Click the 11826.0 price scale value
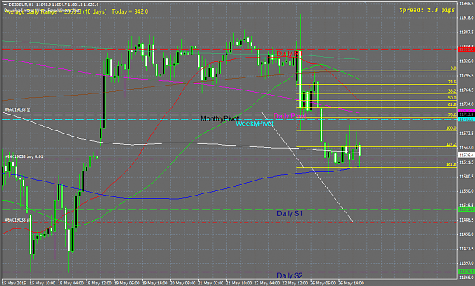This screenshot has width=475, height=286. pos(467,61)
